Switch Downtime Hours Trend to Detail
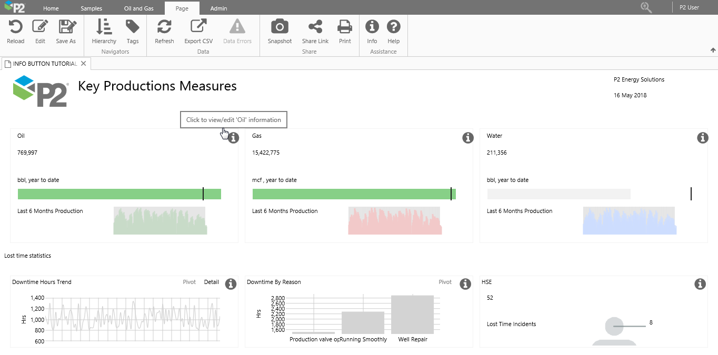 click(211, 282)
